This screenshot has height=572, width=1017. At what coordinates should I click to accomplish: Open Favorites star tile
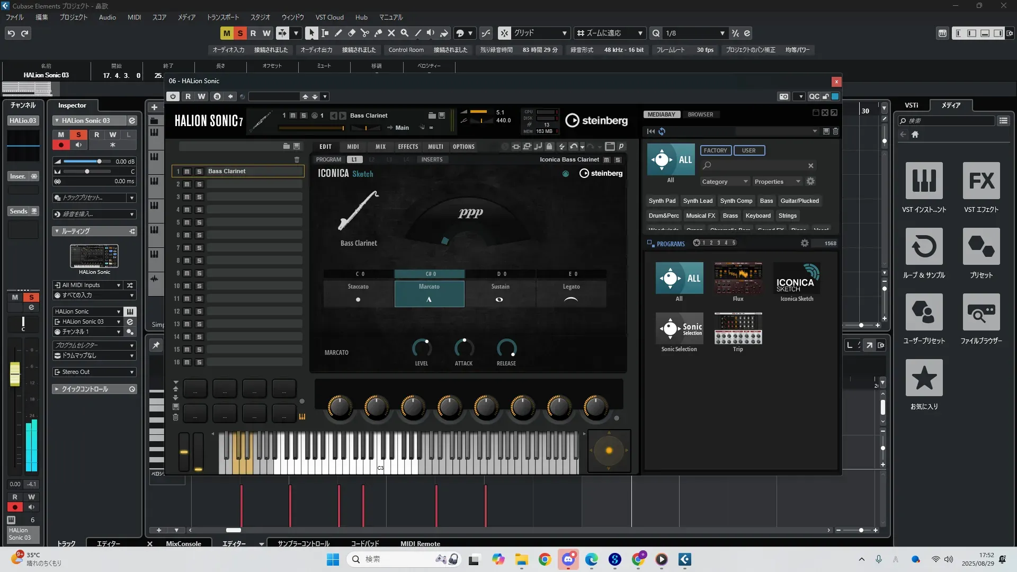[924, 378]
